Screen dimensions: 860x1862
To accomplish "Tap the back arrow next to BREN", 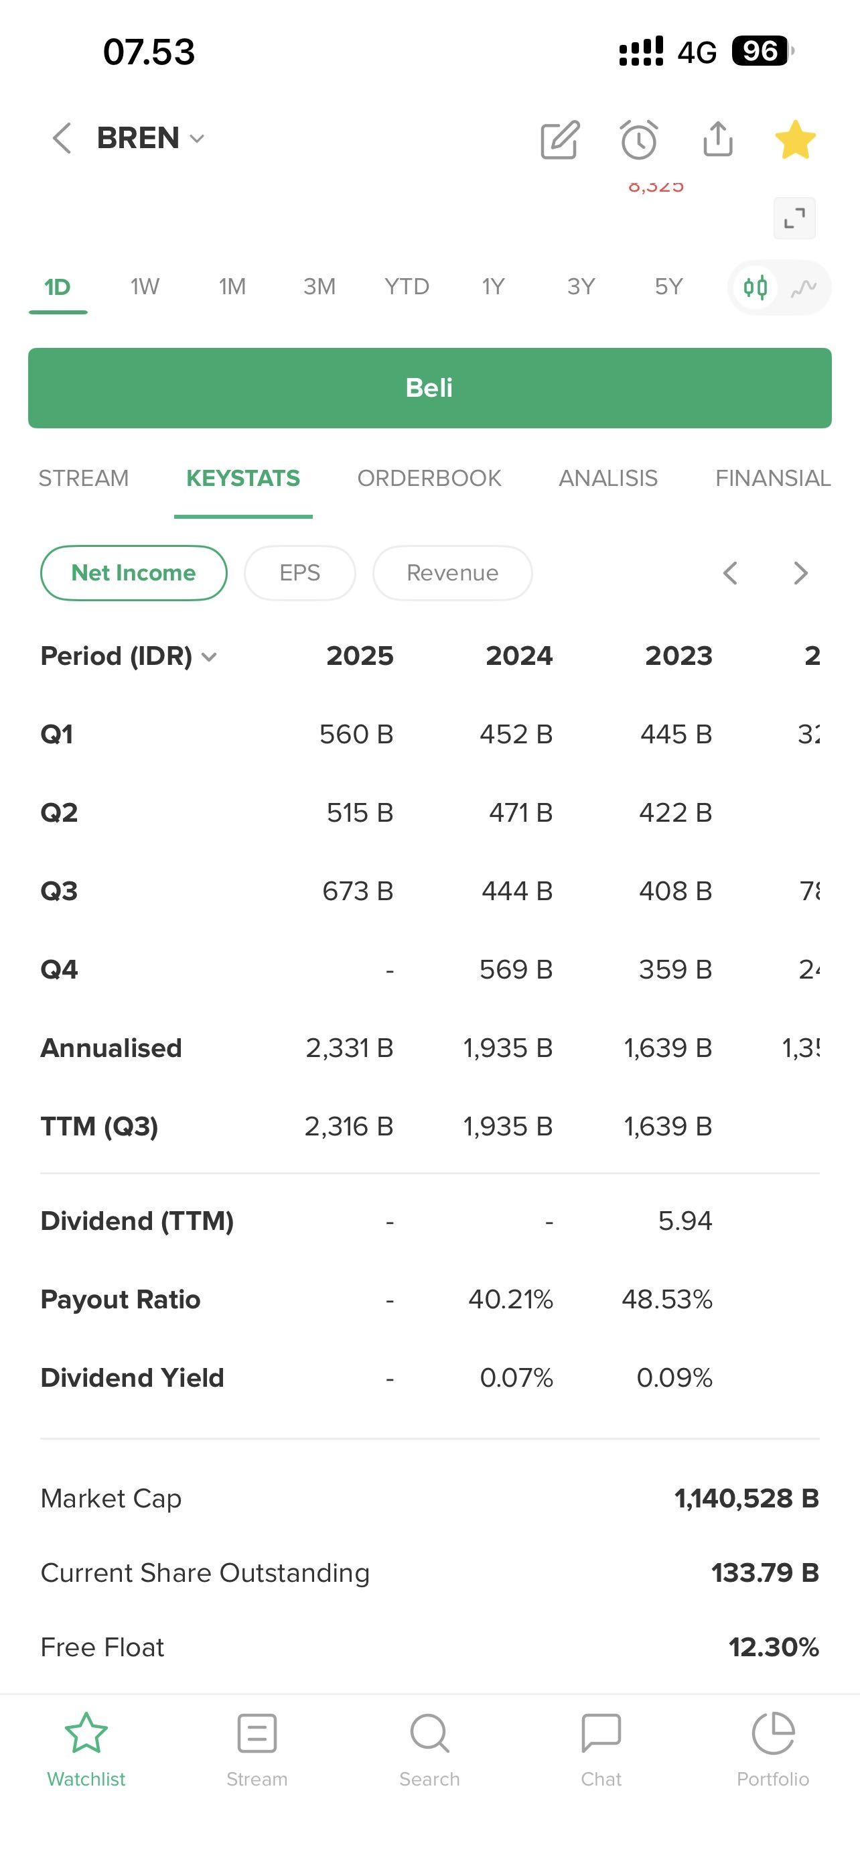I will click(x=62, y=138).
